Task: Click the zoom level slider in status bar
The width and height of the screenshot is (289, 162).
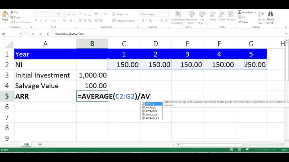Action: pos(265,150)
